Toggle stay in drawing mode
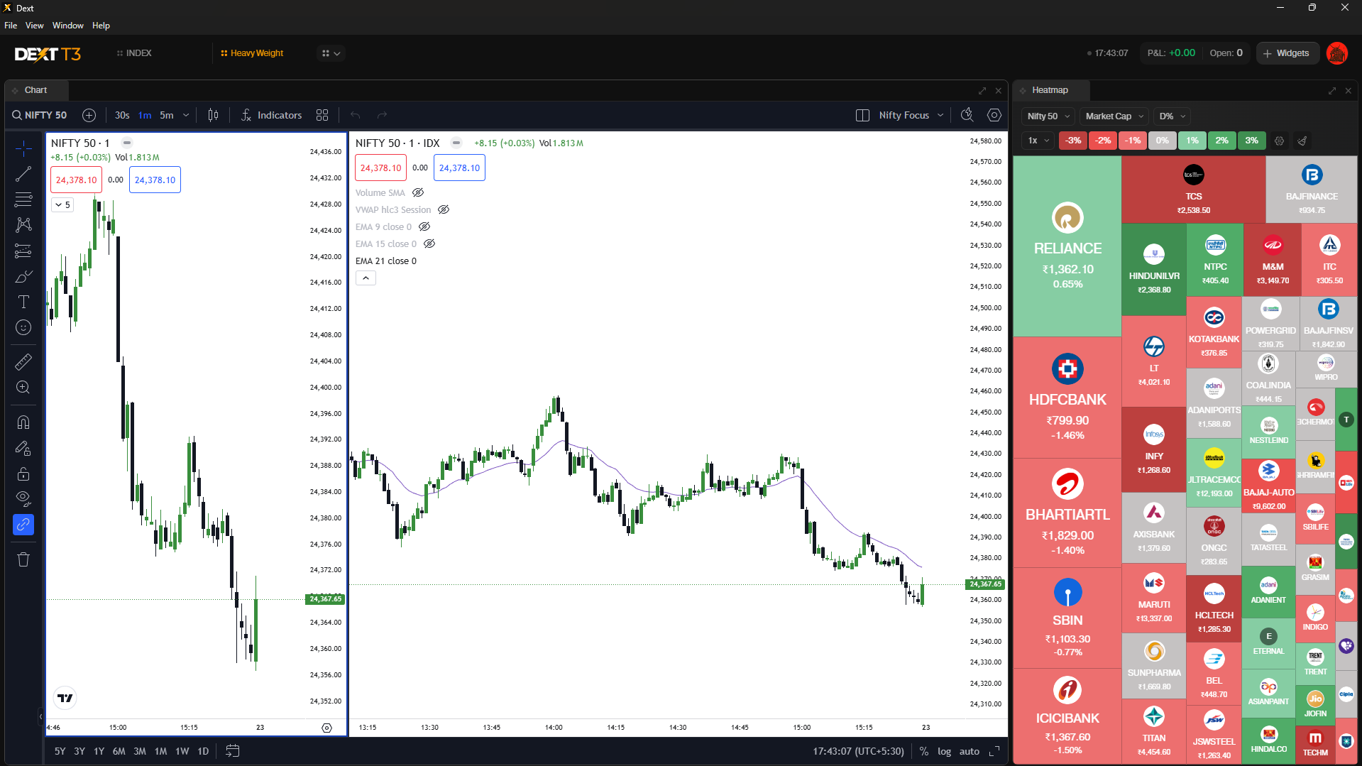Viewport: 1362px width, 766px height. point(23,448)
